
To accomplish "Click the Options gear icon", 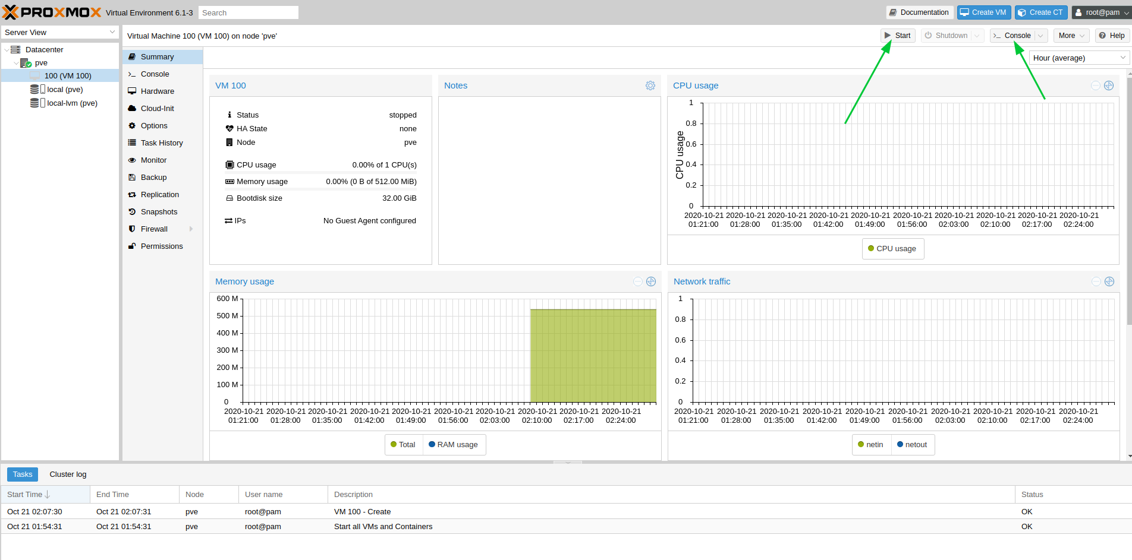I will click(x=132, y=125).
